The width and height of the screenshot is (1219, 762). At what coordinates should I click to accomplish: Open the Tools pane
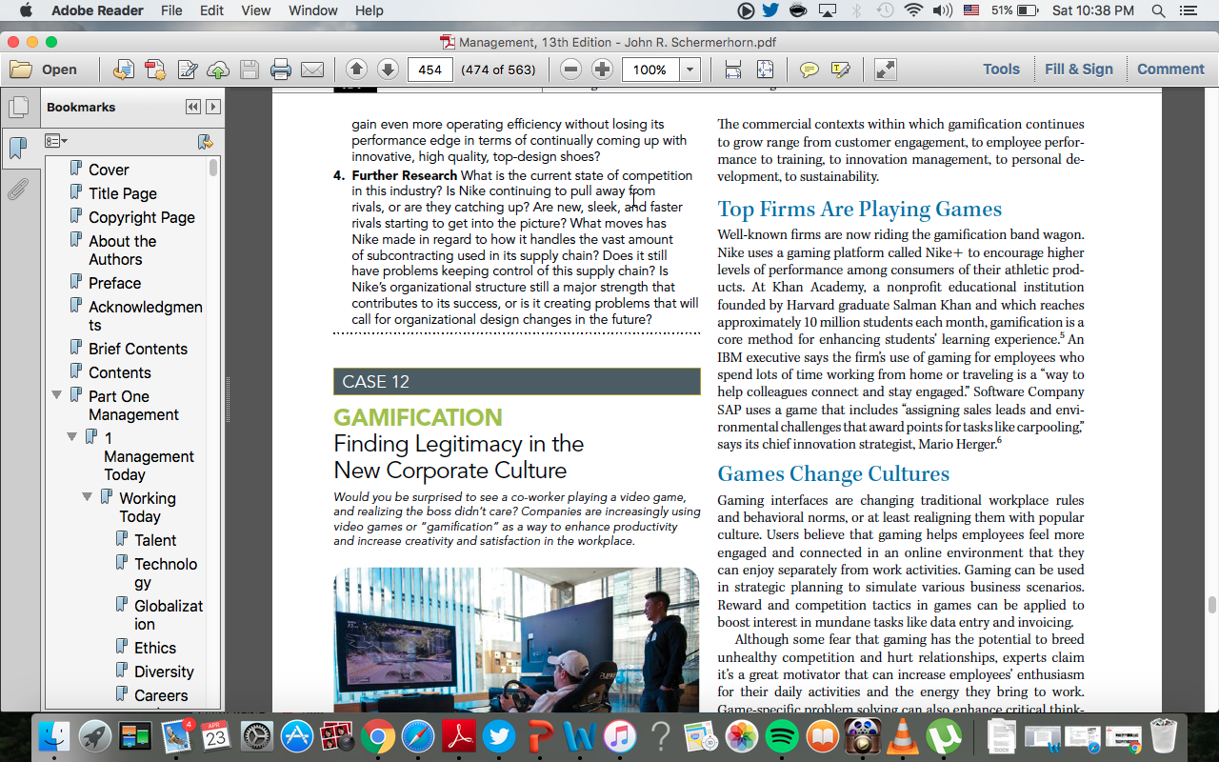[x=1001, y=70]
